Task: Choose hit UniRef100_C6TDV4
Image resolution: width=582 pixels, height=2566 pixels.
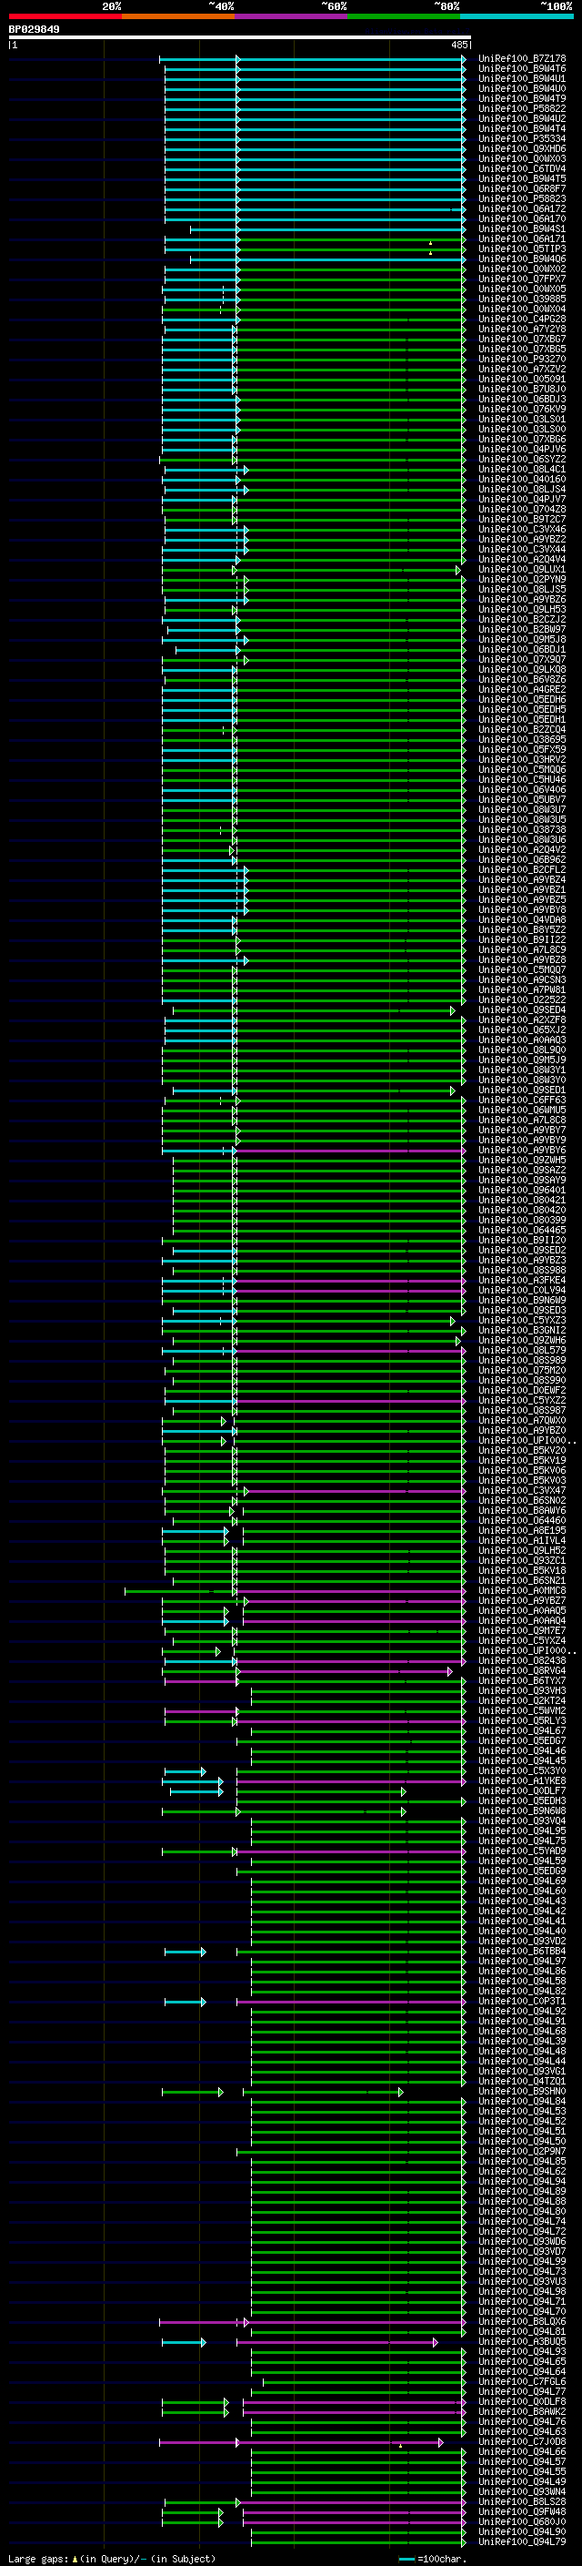Action: [522, 169]
